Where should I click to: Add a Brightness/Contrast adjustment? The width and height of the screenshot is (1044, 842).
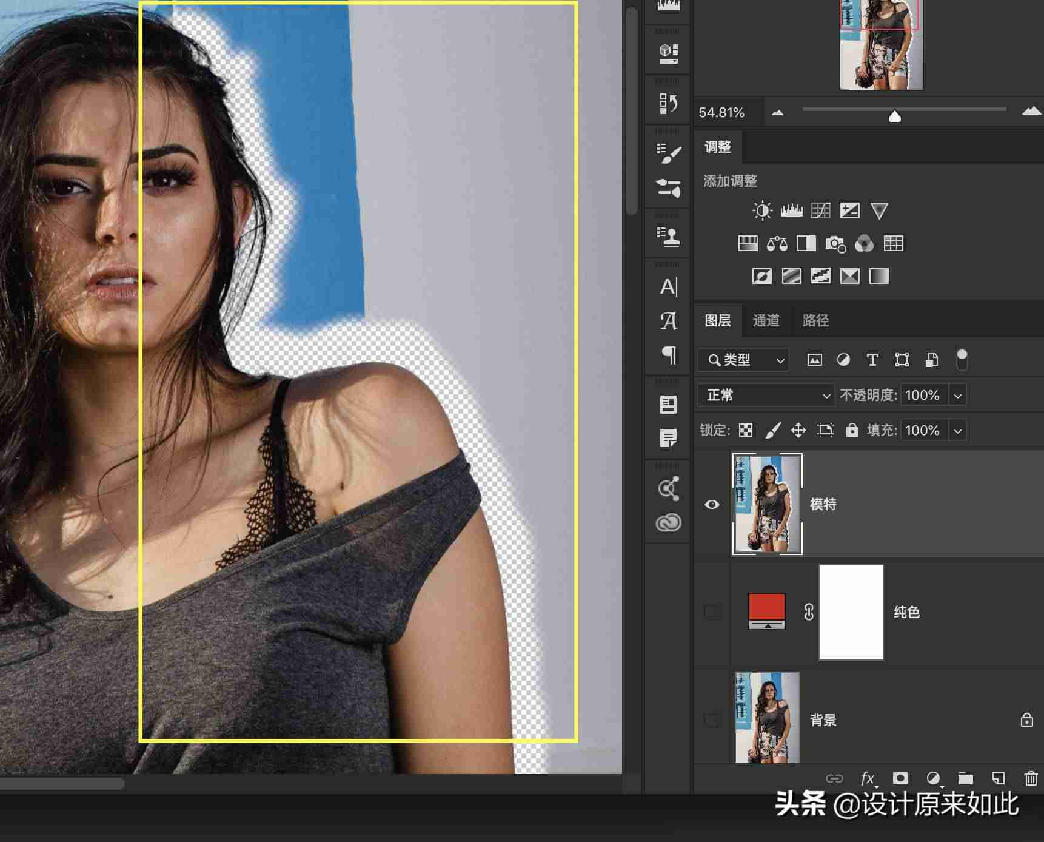click(x=762, y=210)
